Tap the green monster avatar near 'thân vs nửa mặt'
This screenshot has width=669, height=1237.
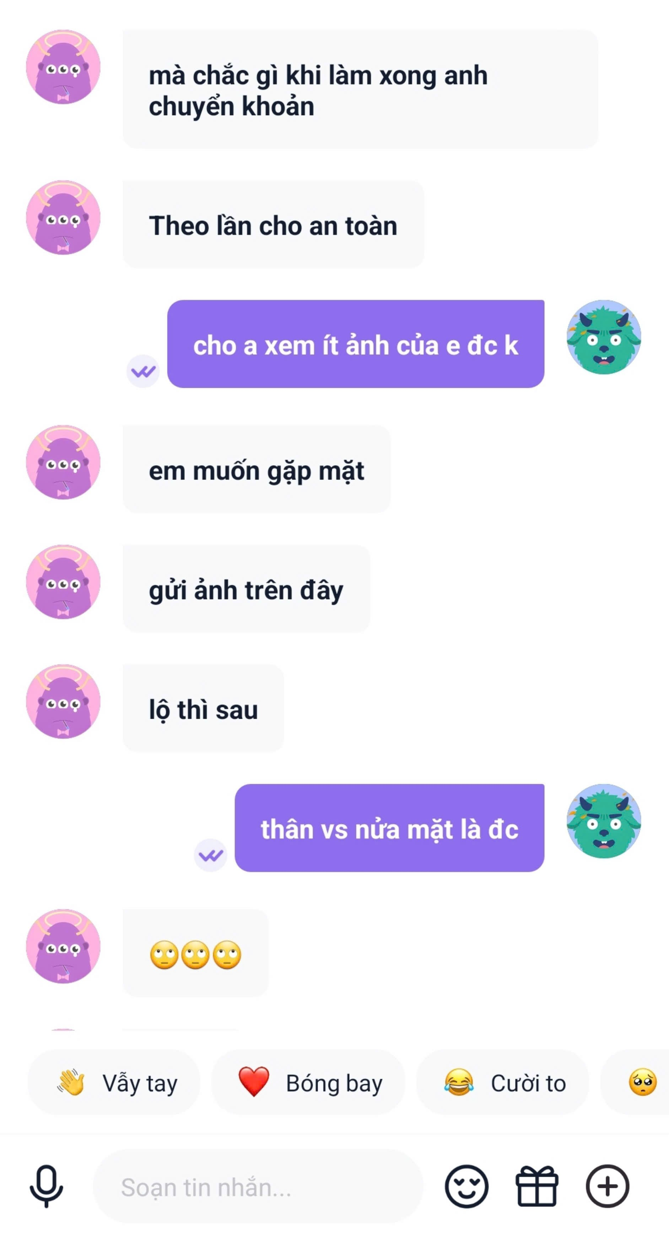[x=604, y=821]
